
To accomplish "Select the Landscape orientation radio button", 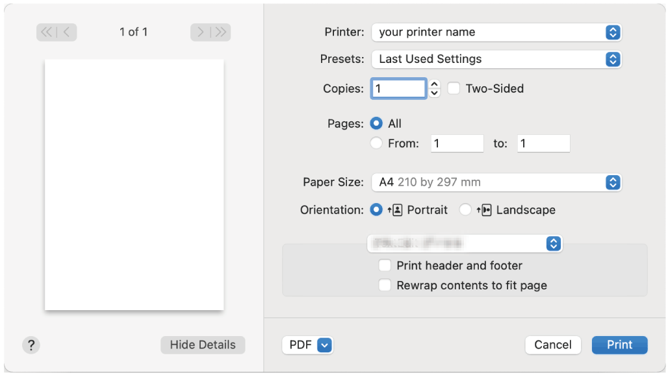I will pos(465,210).
